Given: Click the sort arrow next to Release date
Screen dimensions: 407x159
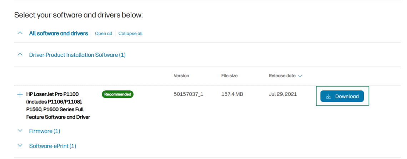Looking at the screenshot, I should click(300, 76).
